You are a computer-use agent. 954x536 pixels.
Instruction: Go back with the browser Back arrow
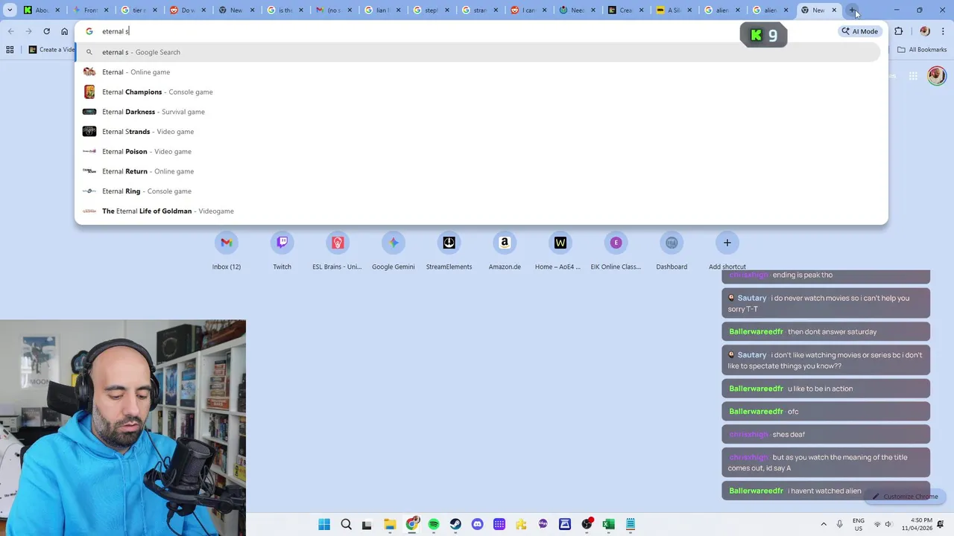pyautogui.click(x=10, y=31)
